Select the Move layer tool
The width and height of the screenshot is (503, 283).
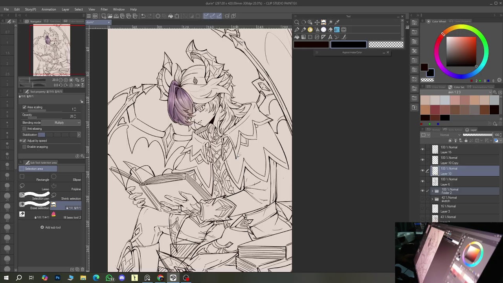pos(317,22)
